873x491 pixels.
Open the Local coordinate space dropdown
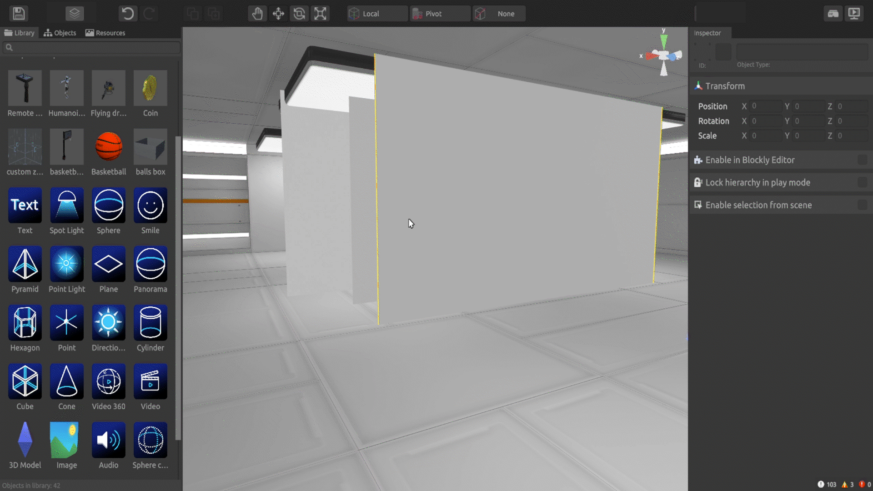coord(377,14)
